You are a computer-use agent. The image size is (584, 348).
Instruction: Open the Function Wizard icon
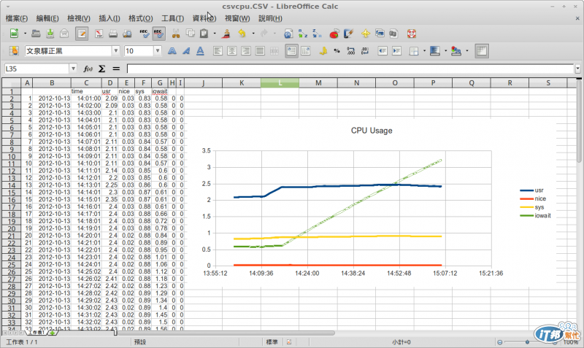click(x=88, y=69)
